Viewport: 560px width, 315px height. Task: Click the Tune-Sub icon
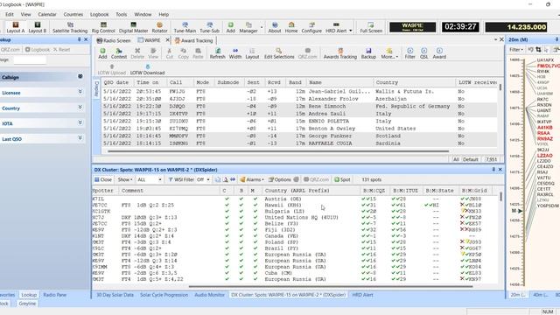pyautogui.click(x=209, y=27)
